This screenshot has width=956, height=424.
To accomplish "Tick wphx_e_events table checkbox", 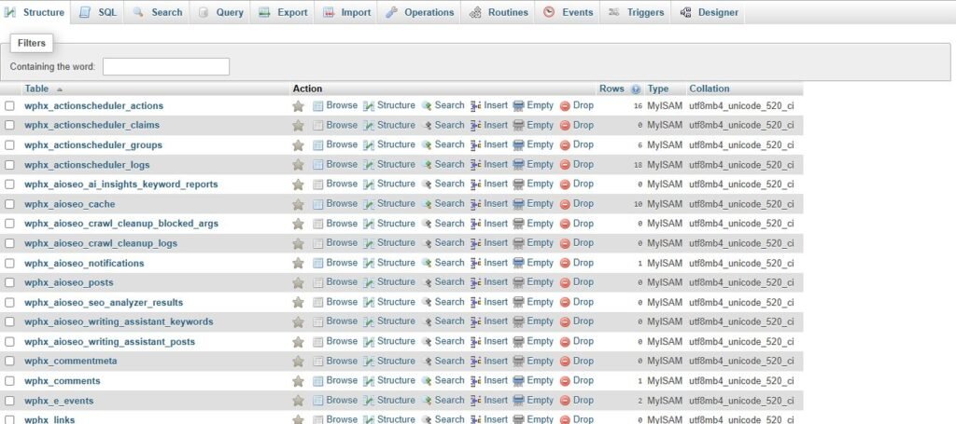I will click(x=9, y=401).
